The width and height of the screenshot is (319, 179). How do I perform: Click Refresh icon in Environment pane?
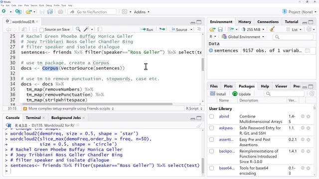(x=309, y=29)
